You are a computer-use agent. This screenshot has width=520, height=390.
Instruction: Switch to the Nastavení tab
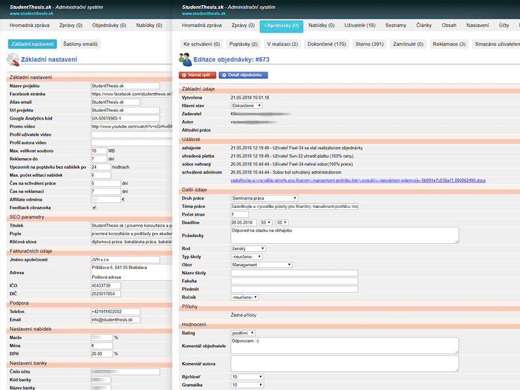click(x=478, y=25)
